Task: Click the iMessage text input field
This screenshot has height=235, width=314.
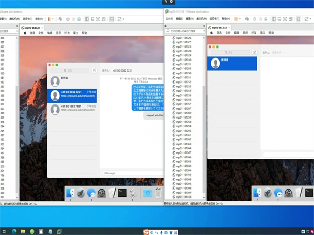Action: click(131, 173)
